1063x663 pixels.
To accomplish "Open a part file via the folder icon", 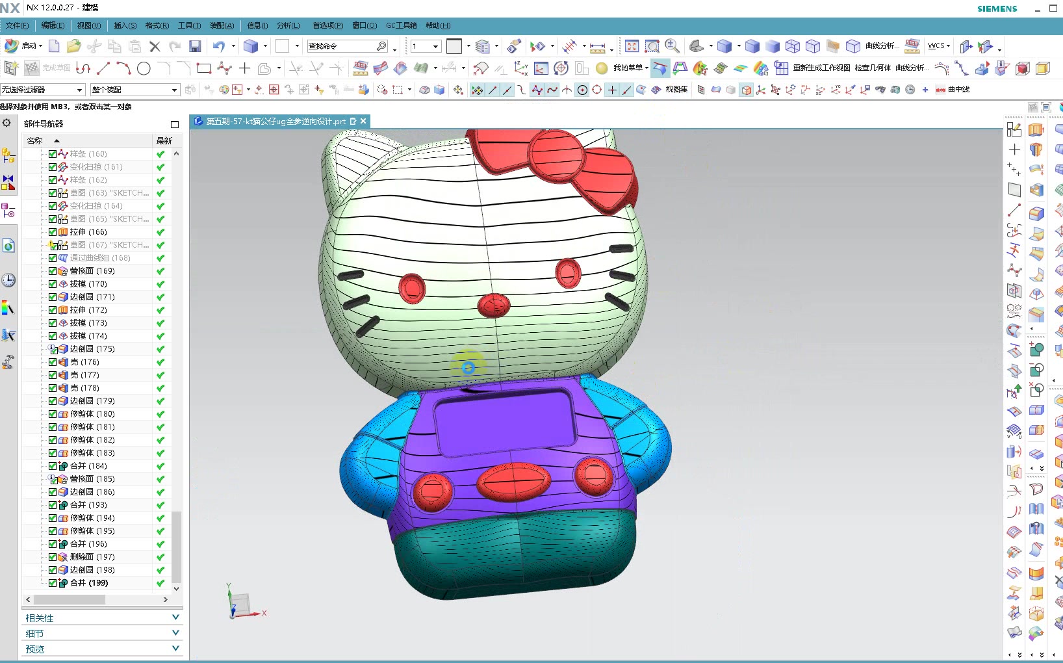I will pos(73,46).
